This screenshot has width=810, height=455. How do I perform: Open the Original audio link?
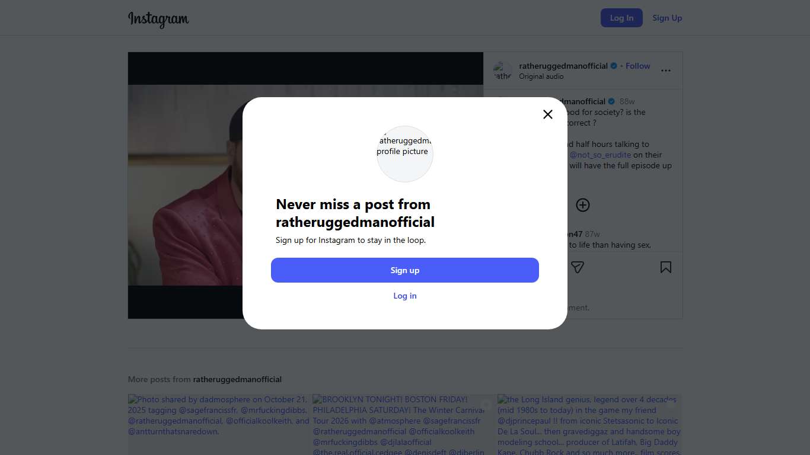point(541,76)
